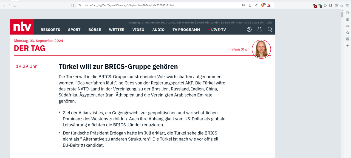This screenshot has width=351, height=158.
Task: Open notifications bell on ntv
Action: coord(259,30)
